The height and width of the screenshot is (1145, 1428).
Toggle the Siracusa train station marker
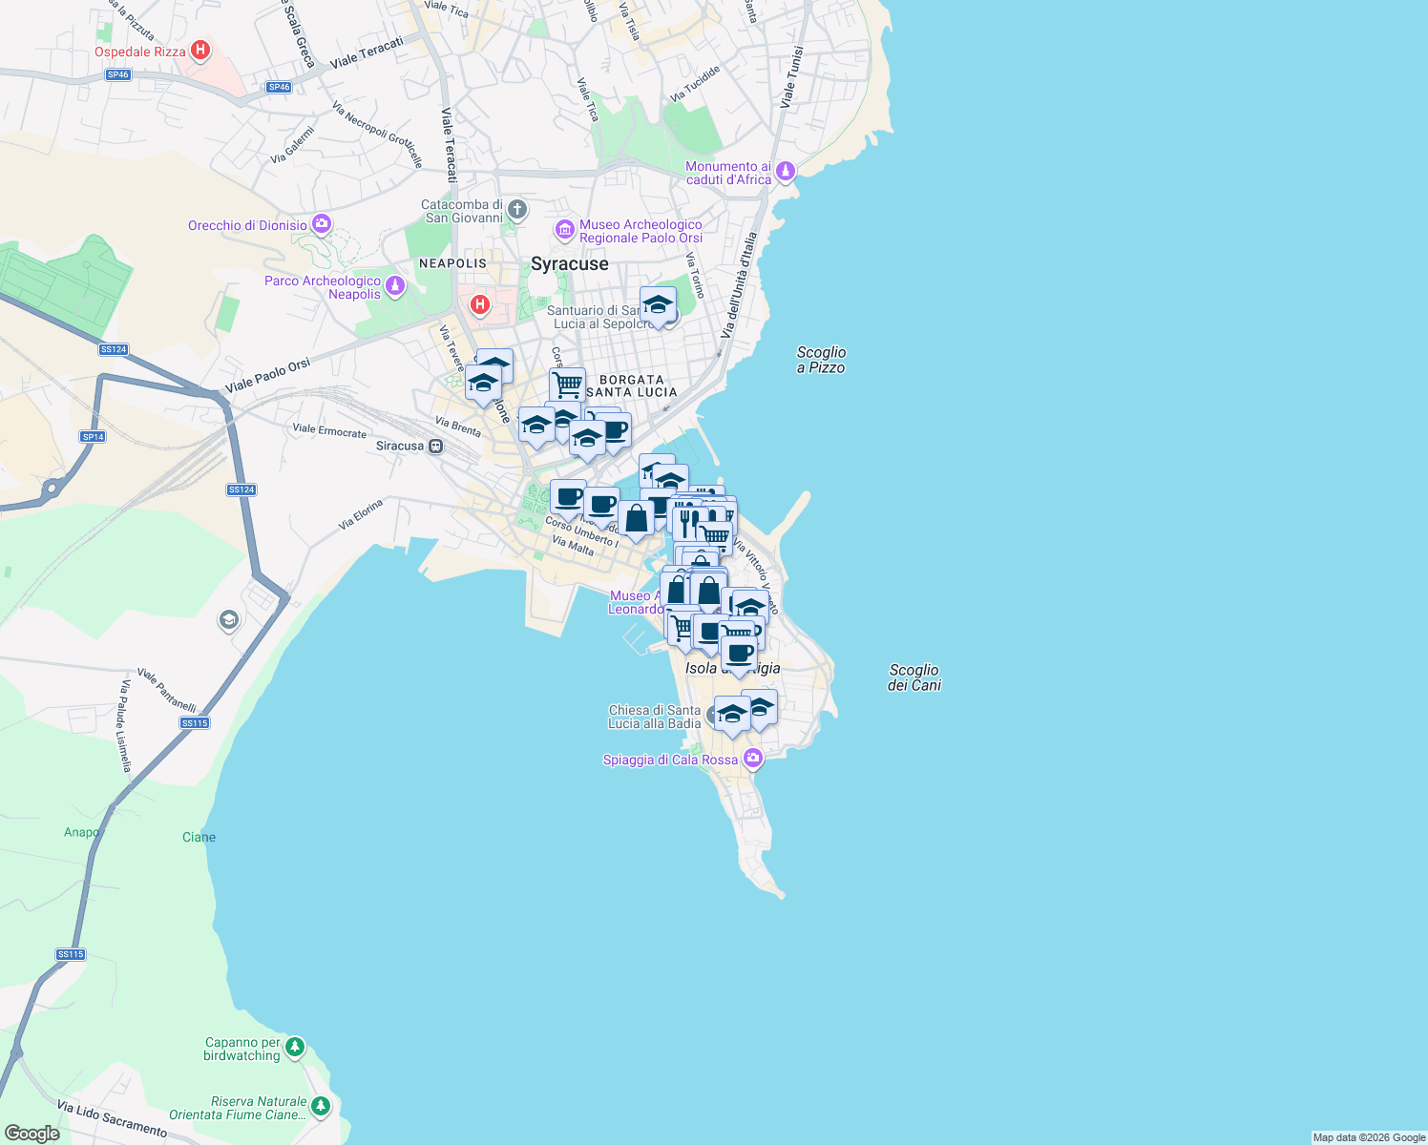pos(435,445)
